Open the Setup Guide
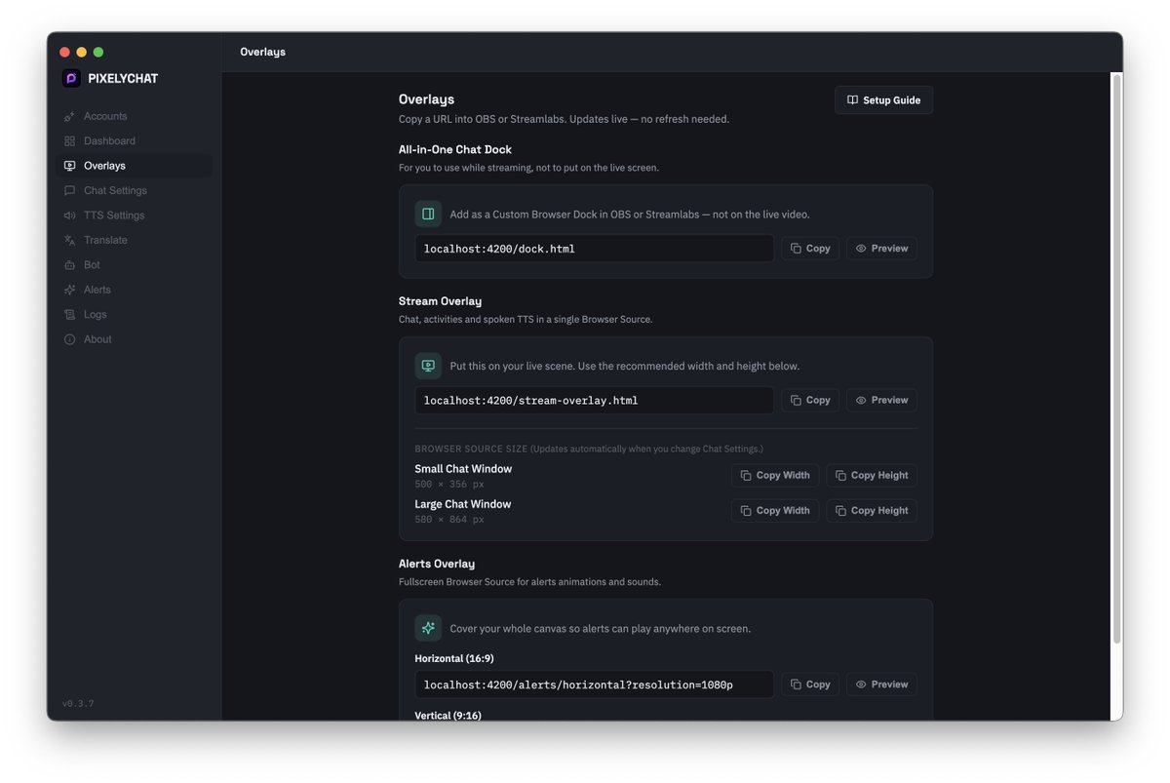Image resolution: width=1170 pixels, height=783 pixels. (x=883, y=100)
